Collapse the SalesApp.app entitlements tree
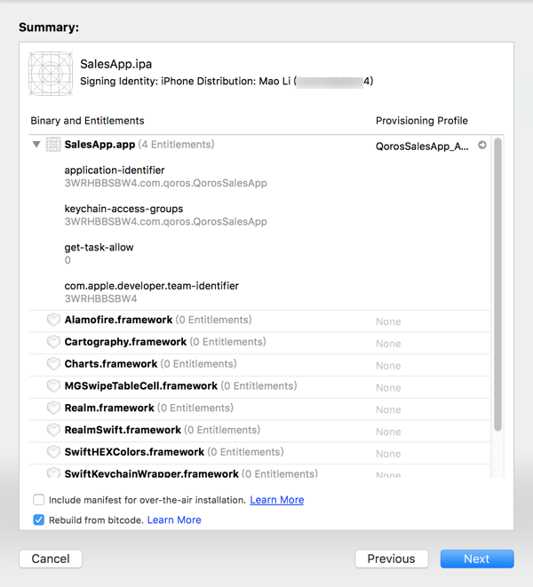 pyautogui.click(x=36, y=145)
